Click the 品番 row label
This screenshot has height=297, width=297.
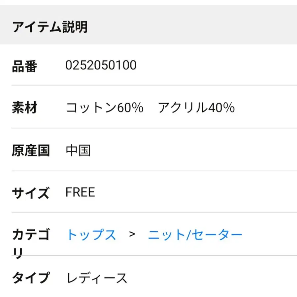25,66
